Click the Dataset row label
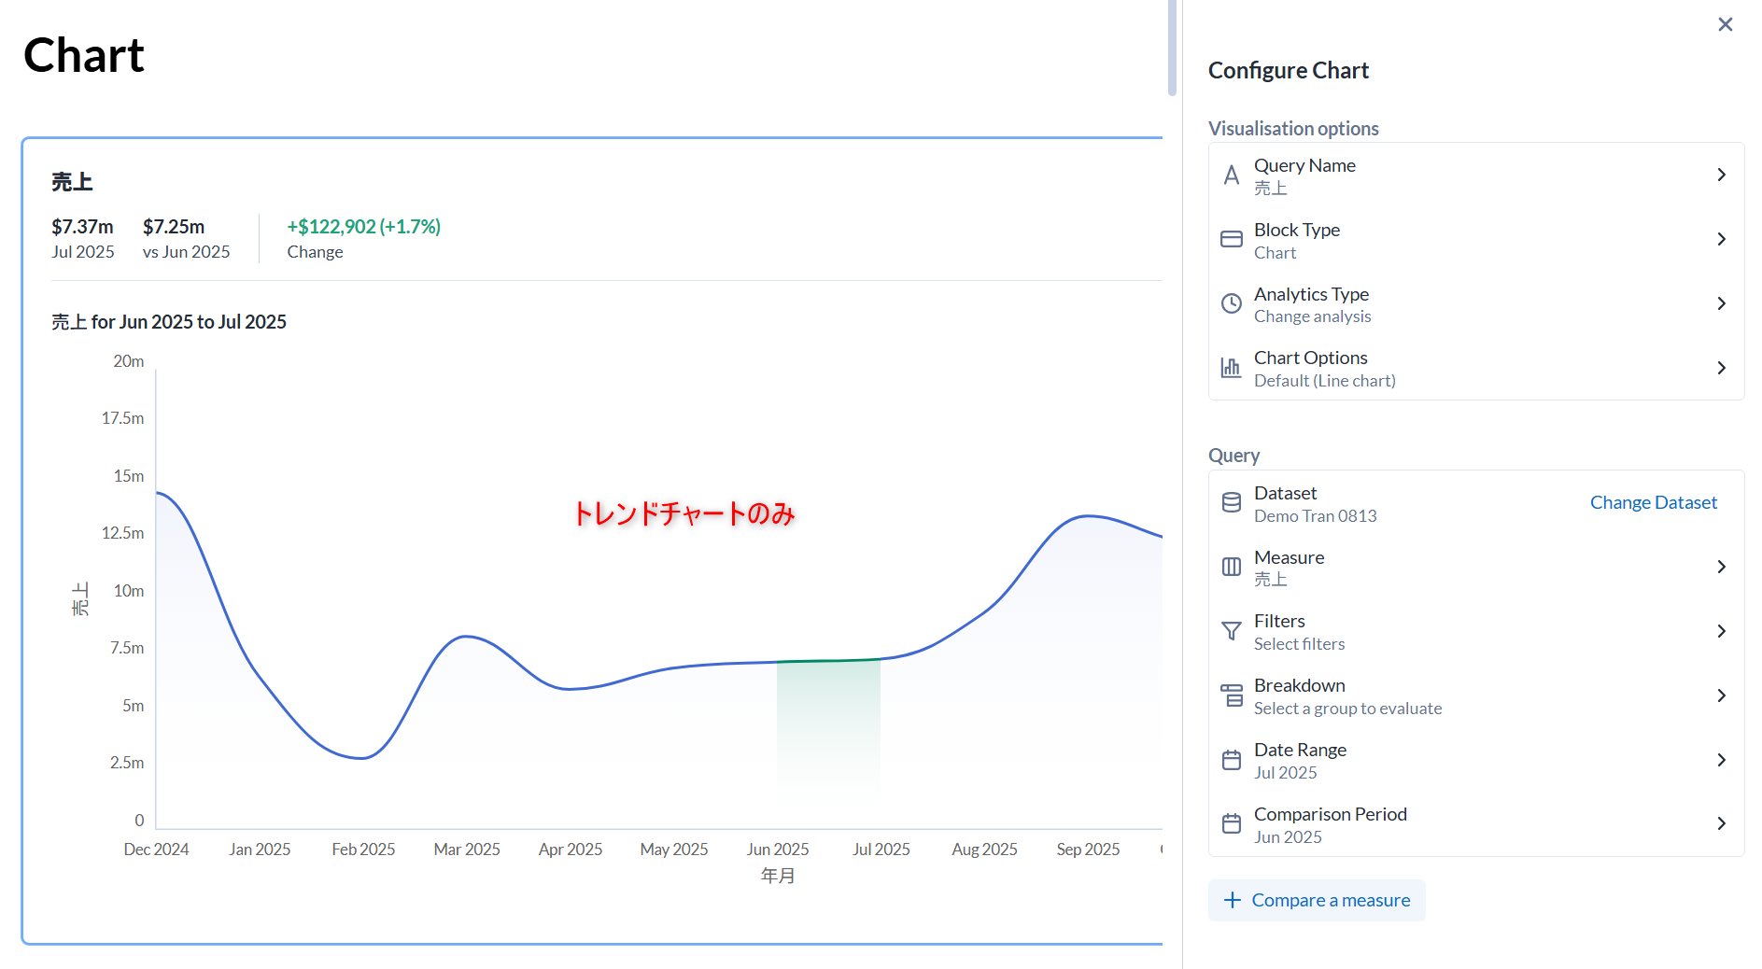 tap(1285, 493)
